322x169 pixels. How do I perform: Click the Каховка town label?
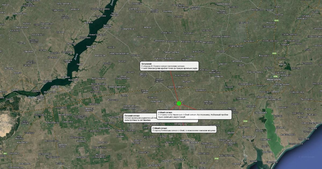[55, 87]
